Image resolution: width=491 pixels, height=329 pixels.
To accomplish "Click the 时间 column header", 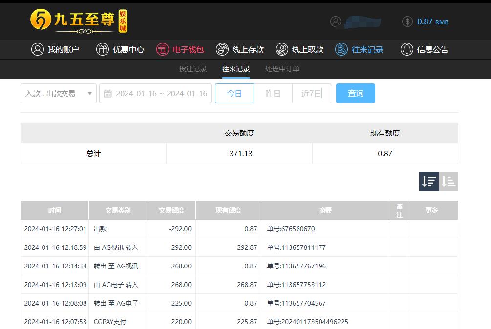I will (x=55, y=210).
